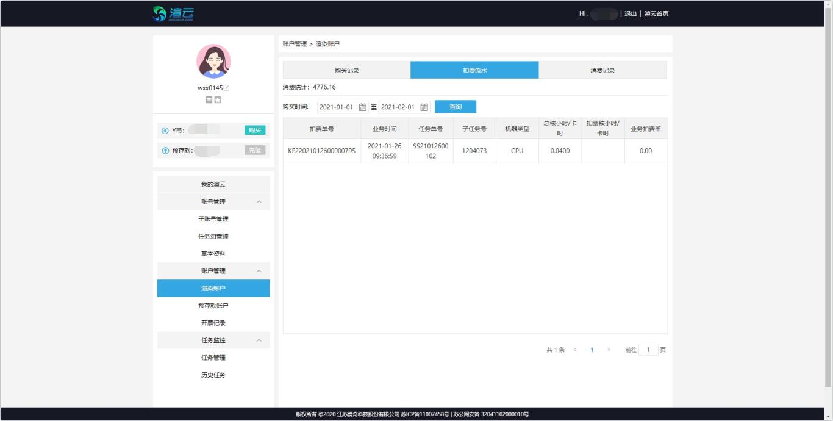The image size is (833, 421).
Task: Click the Y币 coin icon
Action: point(165,131)
